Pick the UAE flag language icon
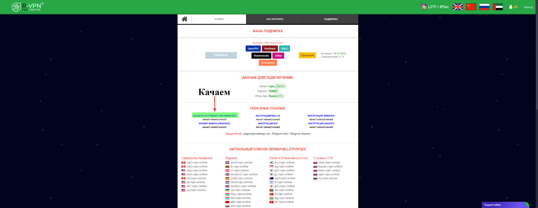The height and width of the screenshot is (208, 538). click(498, 7)
